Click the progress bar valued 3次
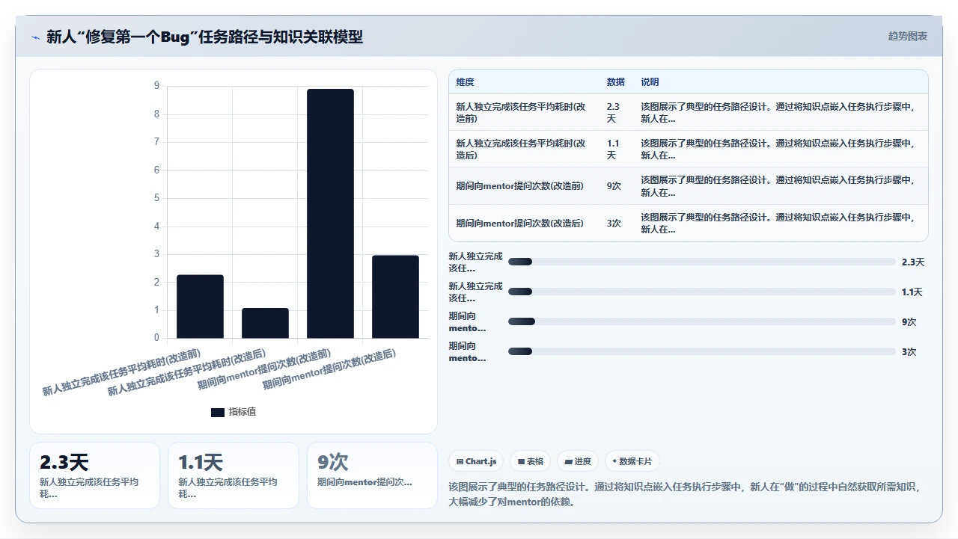The width and height of the screenshot is (958, 539). pyautogui.click(x=702, y=351)
